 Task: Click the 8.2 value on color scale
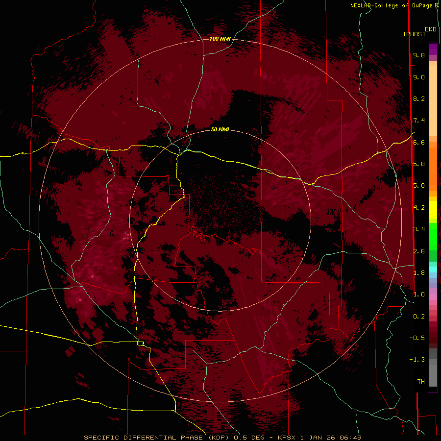pos(419,98)
